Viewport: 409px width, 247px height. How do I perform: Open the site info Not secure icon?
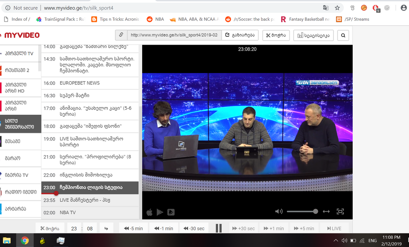(x=8, y=8)
